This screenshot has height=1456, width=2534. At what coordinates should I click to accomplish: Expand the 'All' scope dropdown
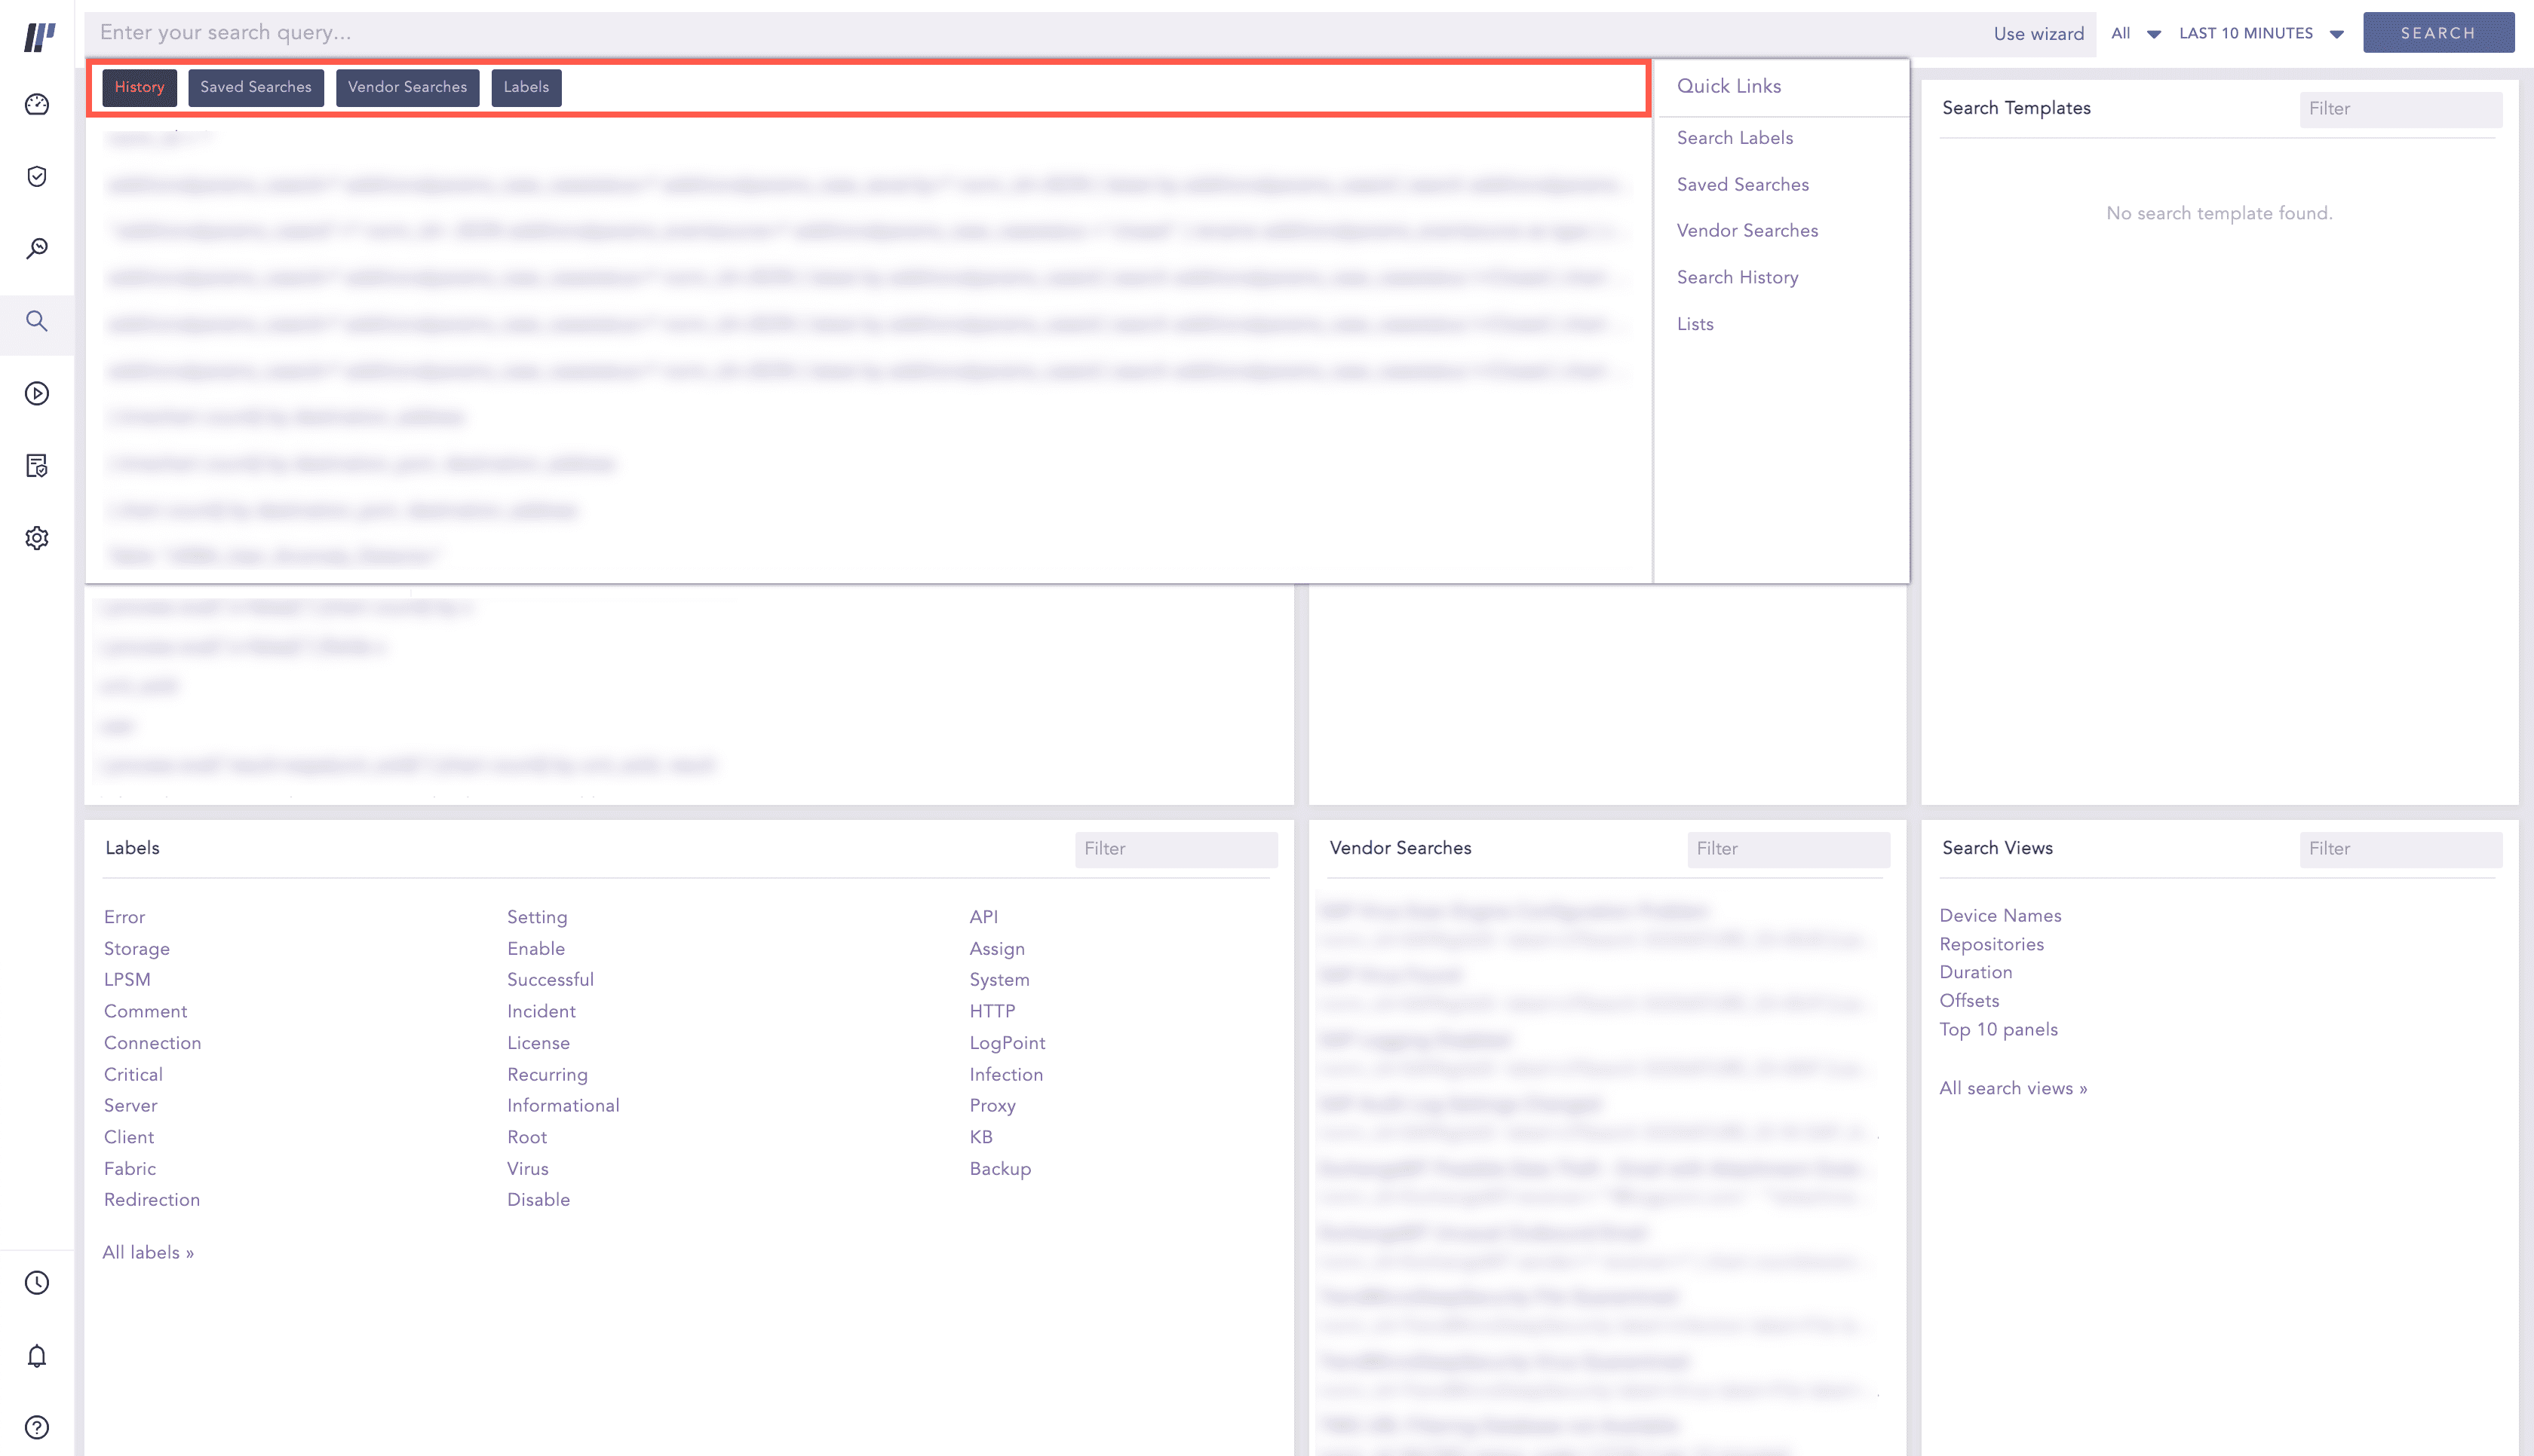pos(2132,33)
